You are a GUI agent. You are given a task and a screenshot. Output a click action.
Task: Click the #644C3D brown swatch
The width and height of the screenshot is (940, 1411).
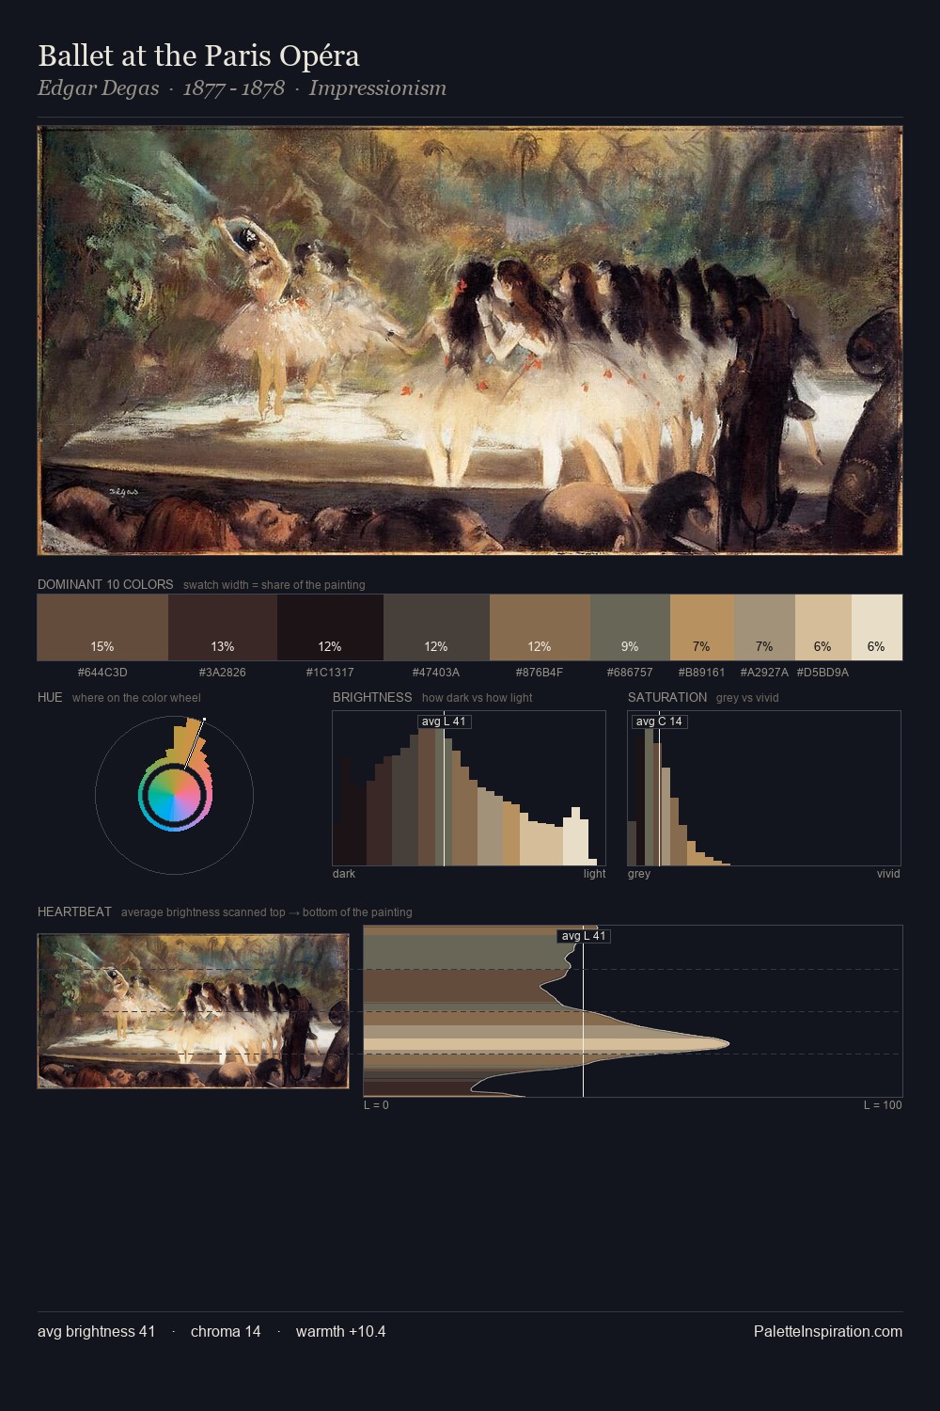point(102,627)
